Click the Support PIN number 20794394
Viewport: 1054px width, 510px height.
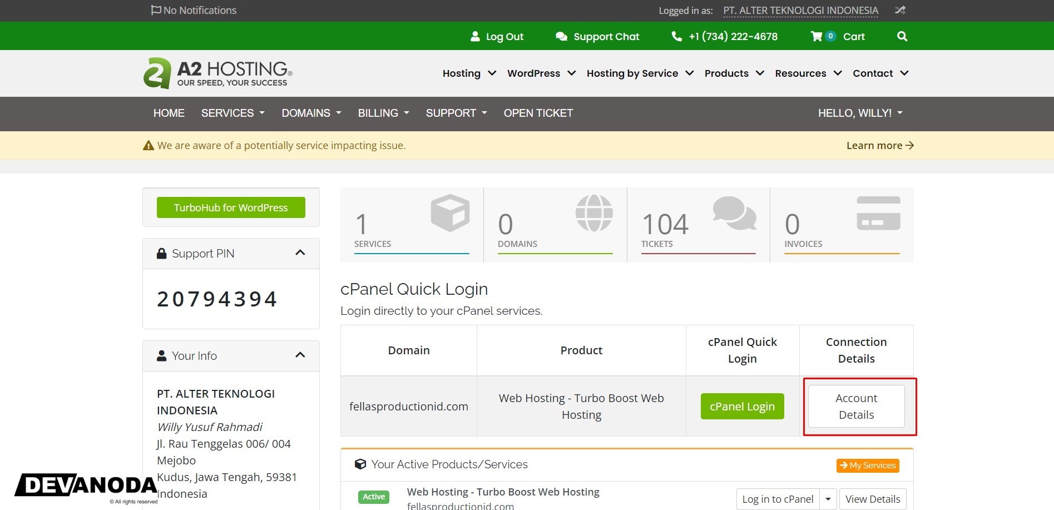(217, 299)
